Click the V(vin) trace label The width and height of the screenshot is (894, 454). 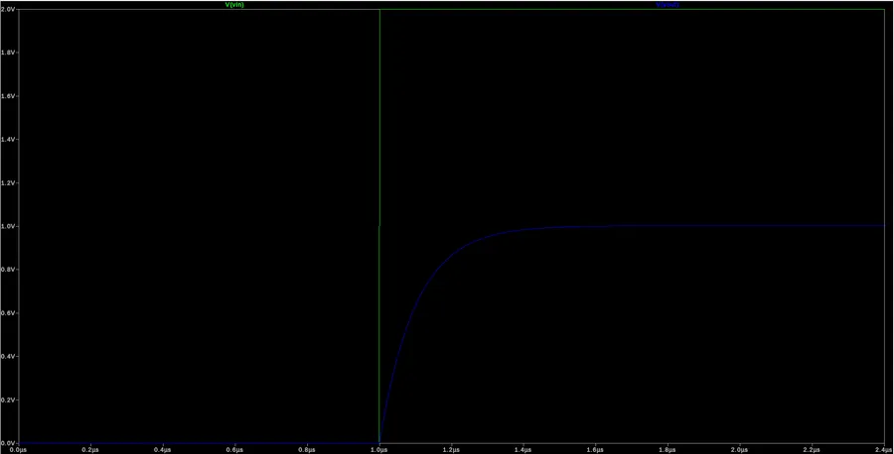tap(234, 4)
